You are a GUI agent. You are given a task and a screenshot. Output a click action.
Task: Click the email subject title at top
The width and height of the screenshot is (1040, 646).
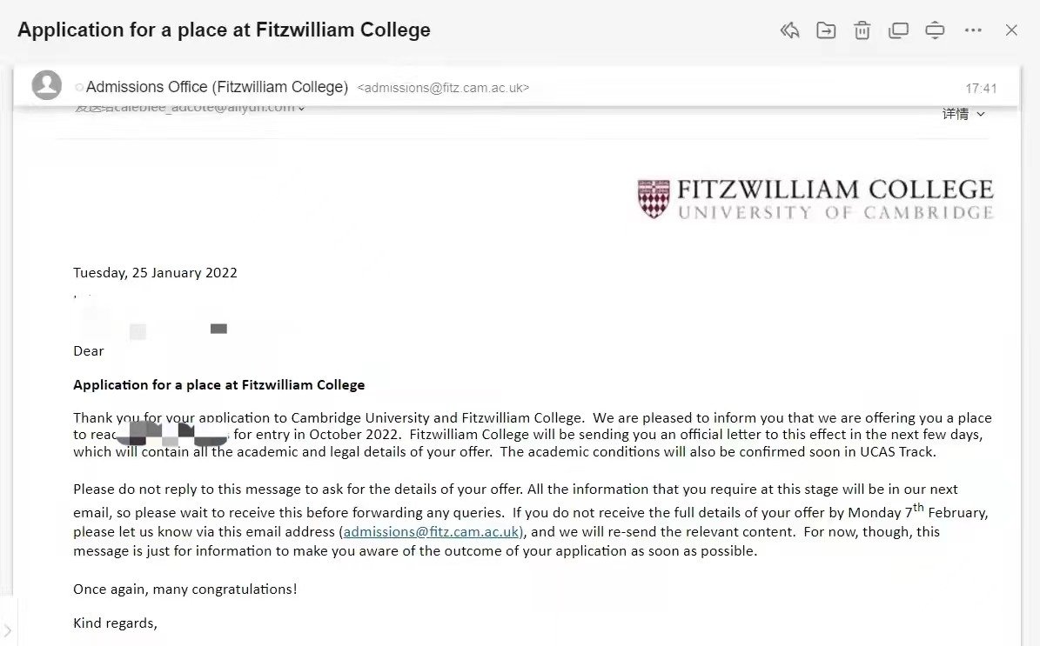pos(224,30)
